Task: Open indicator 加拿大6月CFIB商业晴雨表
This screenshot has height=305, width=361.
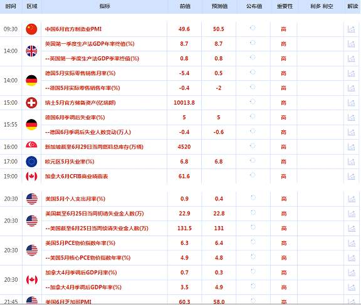Action: point(76,177)
